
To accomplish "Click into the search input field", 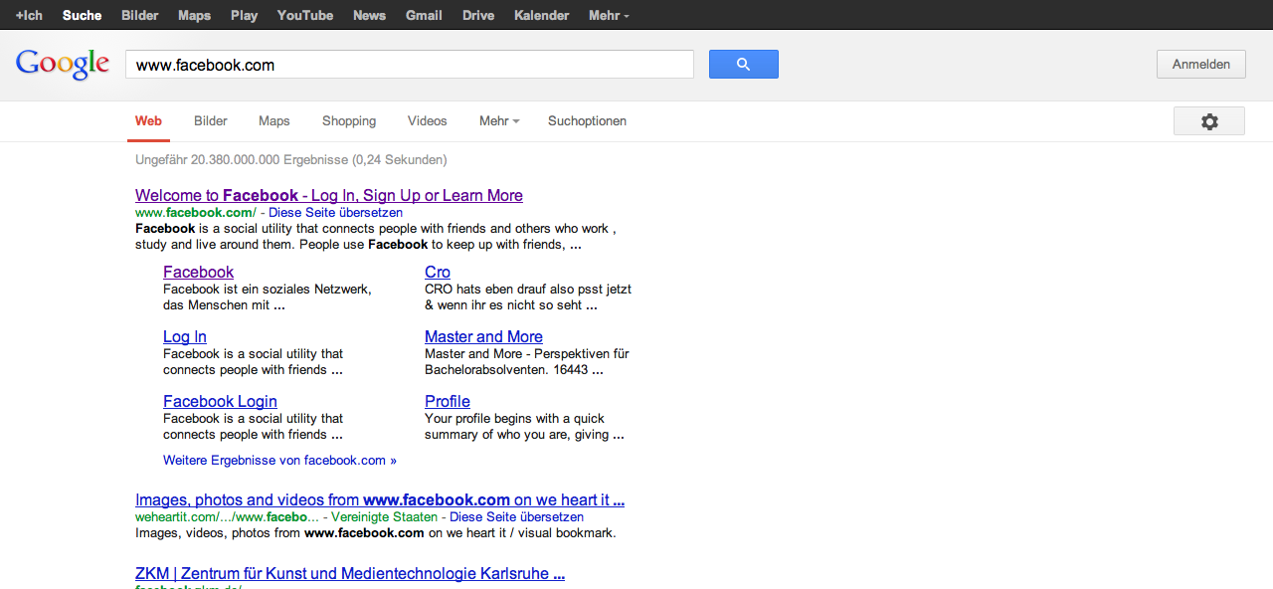I will click(409, 65).
